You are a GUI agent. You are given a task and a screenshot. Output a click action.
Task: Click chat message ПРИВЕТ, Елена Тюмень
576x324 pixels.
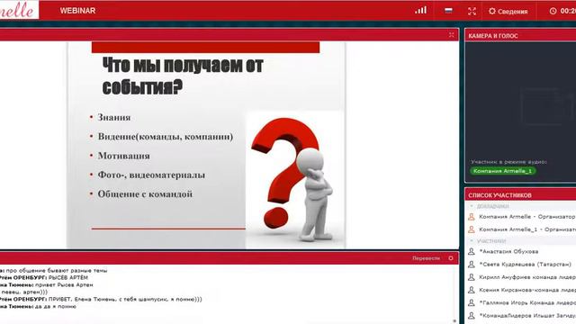125,299
